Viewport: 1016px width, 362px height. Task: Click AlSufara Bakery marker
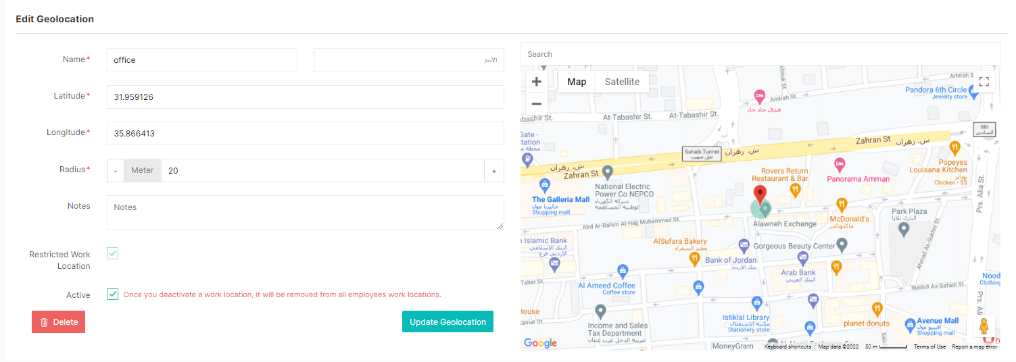click(694, 257)
